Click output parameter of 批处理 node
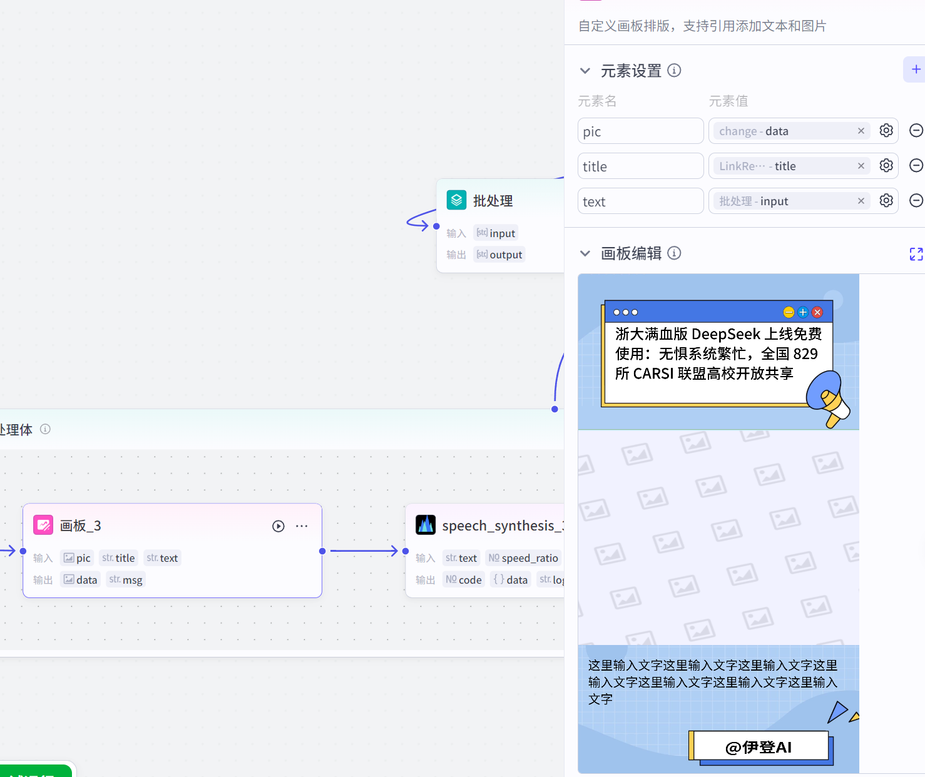This screenshot has width=925, height=777. pyautogui.click(x=499, y=255)
